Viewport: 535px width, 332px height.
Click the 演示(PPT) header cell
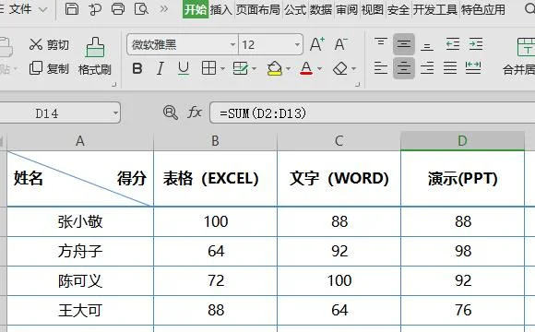click(463, 178)
